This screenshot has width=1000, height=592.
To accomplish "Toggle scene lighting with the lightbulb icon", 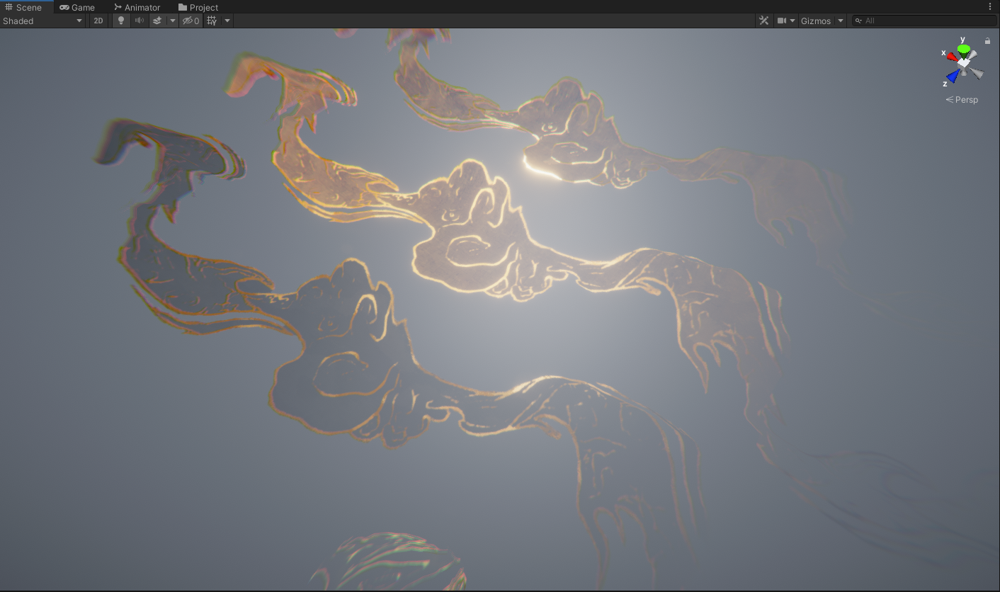I will (x=121, y=21).
